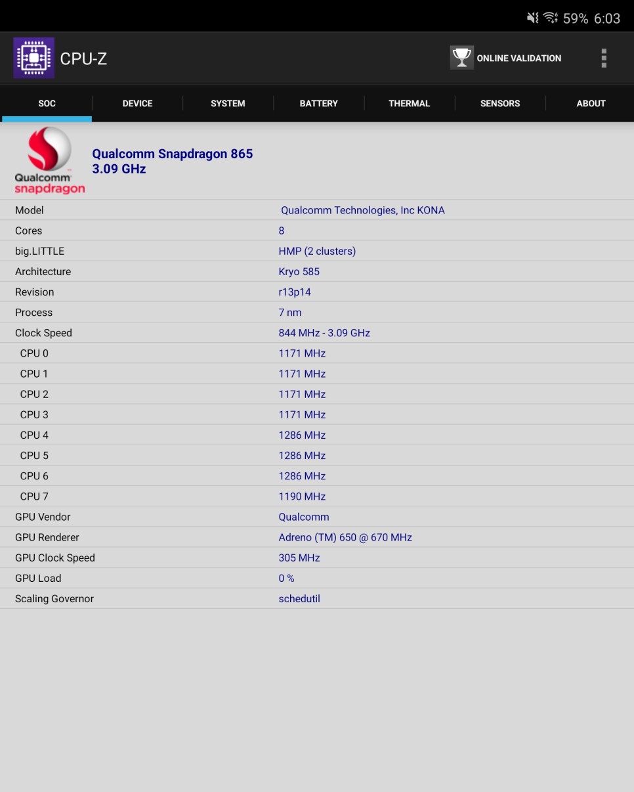Tap the 3.09 GHz heading text
The width and height of the screenshot is (634, 792).
coord(119,169)
